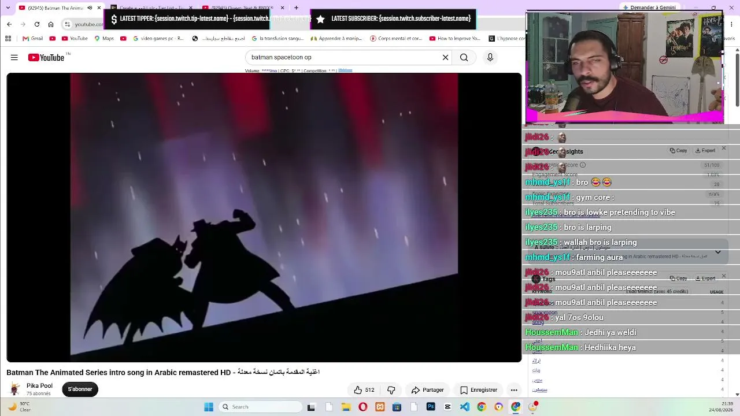
Task: Open the 'video games pc' bookmark
Action: 158,39
